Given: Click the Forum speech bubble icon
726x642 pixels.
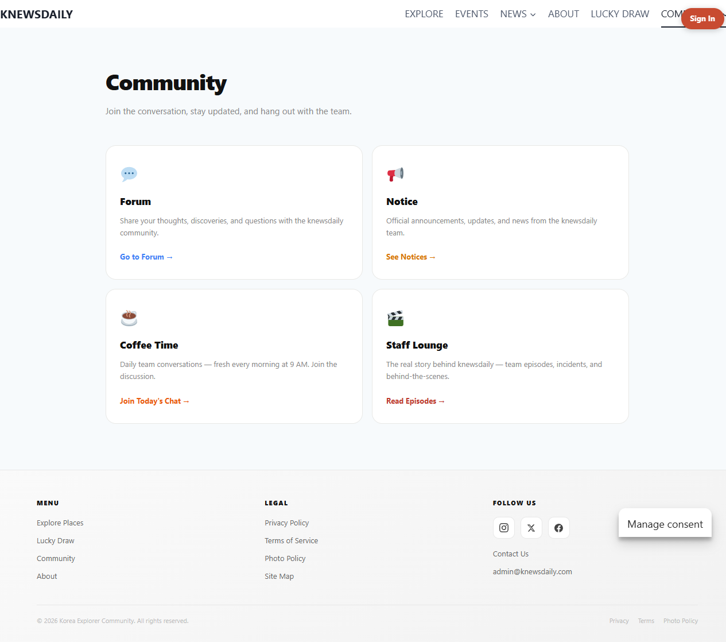Looking at the screenshot, I should point(129,174).
